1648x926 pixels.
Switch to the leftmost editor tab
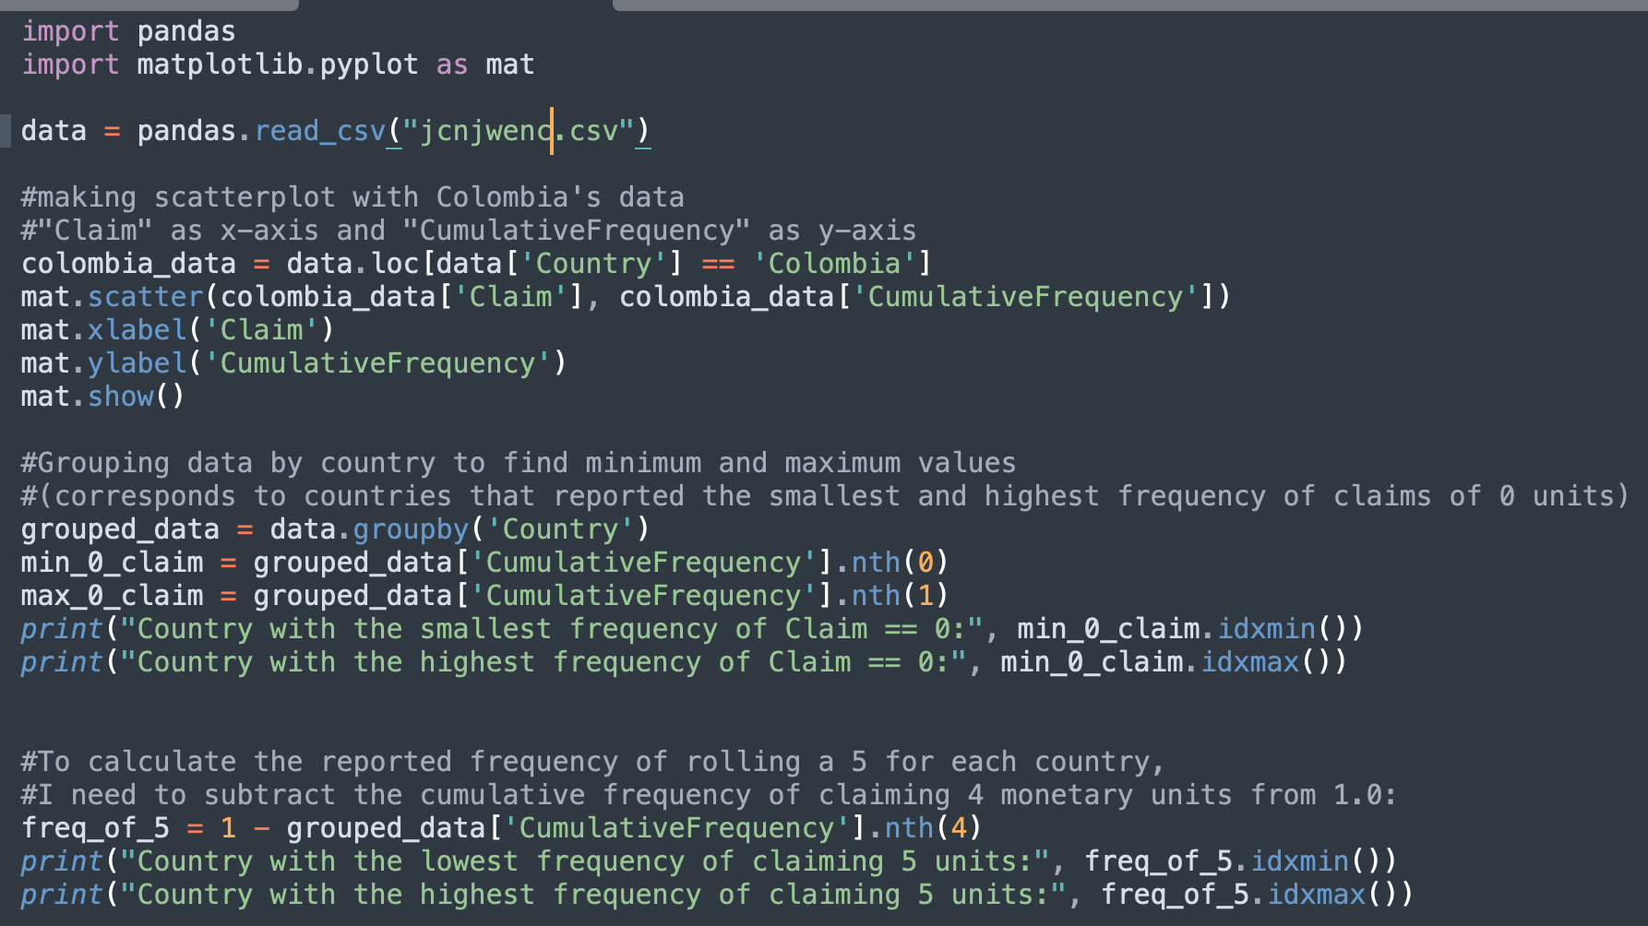[148, 7]
